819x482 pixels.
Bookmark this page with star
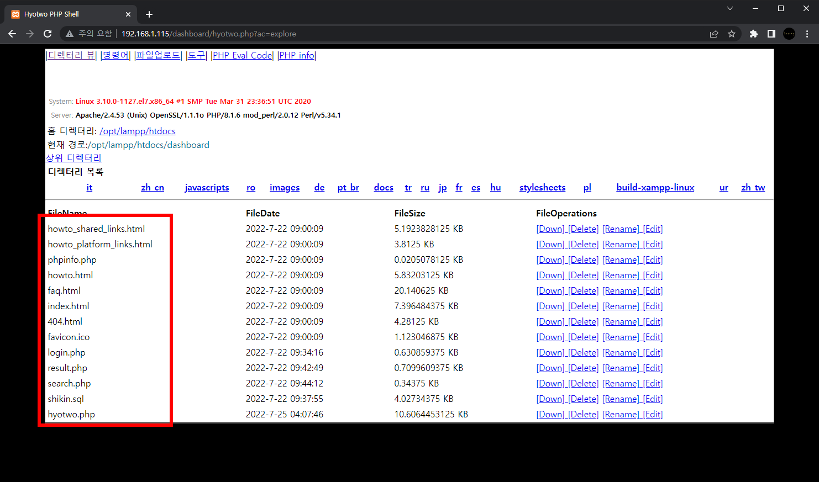(x=732, y=34)
